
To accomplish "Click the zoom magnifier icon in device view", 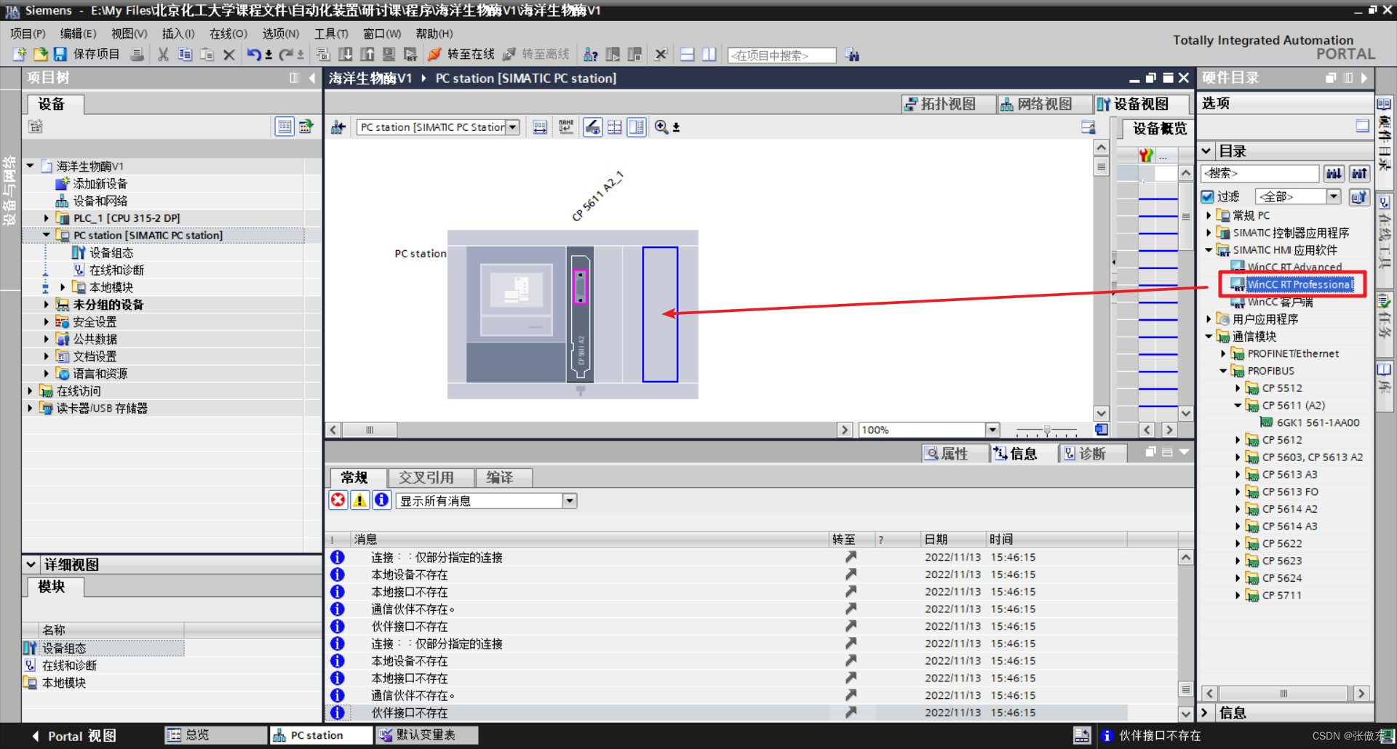I will point(661,127).
